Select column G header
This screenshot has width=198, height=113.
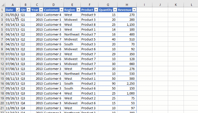point(108,5)
